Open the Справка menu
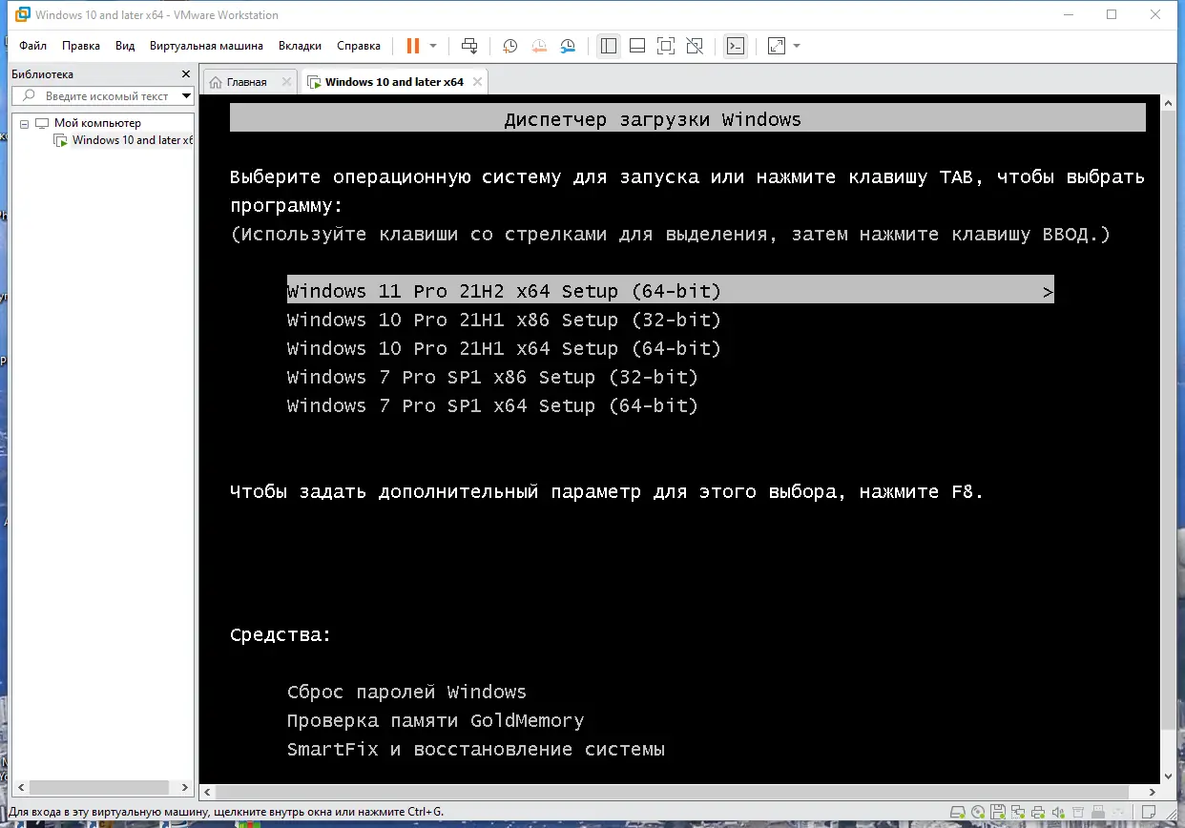Viewport: 1185px width, 828px height. click(359, 46)
